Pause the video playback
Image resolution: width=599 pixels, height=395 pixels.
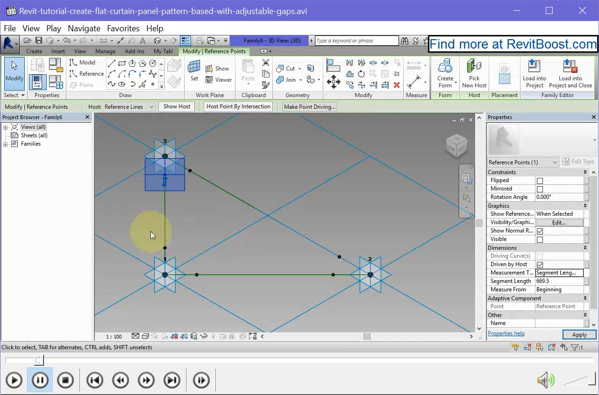click(40, 380)
